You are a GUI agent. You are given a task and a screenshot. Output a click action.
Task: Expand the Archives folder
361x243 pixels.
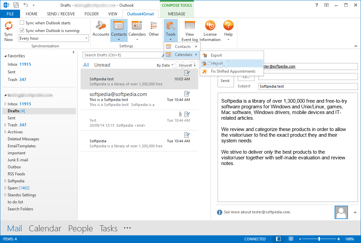click(x=5, y=132)
